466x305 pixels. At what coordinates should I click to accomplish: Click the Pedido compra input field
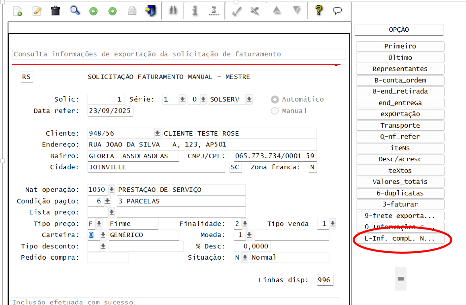pos(108,258)
